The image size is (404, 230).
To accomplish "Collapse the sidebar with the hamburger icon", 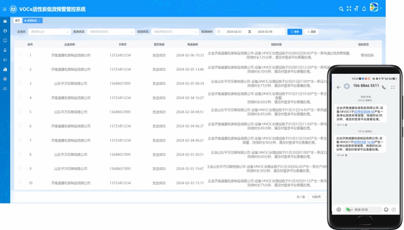I will click(5, 9).
